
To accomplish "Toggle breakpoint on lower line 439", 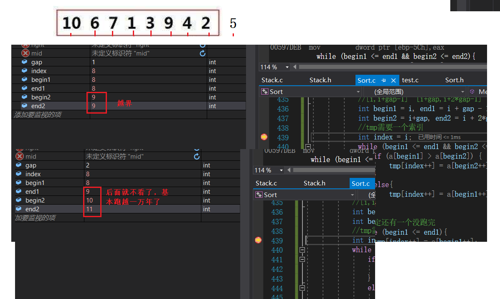I will point(258,240).
